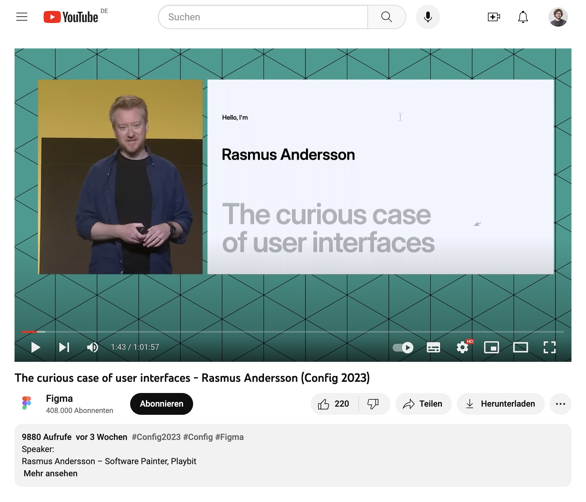This screenshot has height=502, width=586.
Task: Play the paused video
Action: [x=36, y=347]
